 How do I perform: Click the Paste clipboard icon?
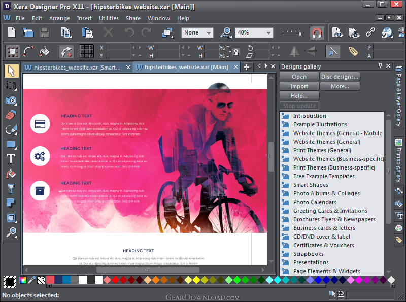(x=87, y=32)
